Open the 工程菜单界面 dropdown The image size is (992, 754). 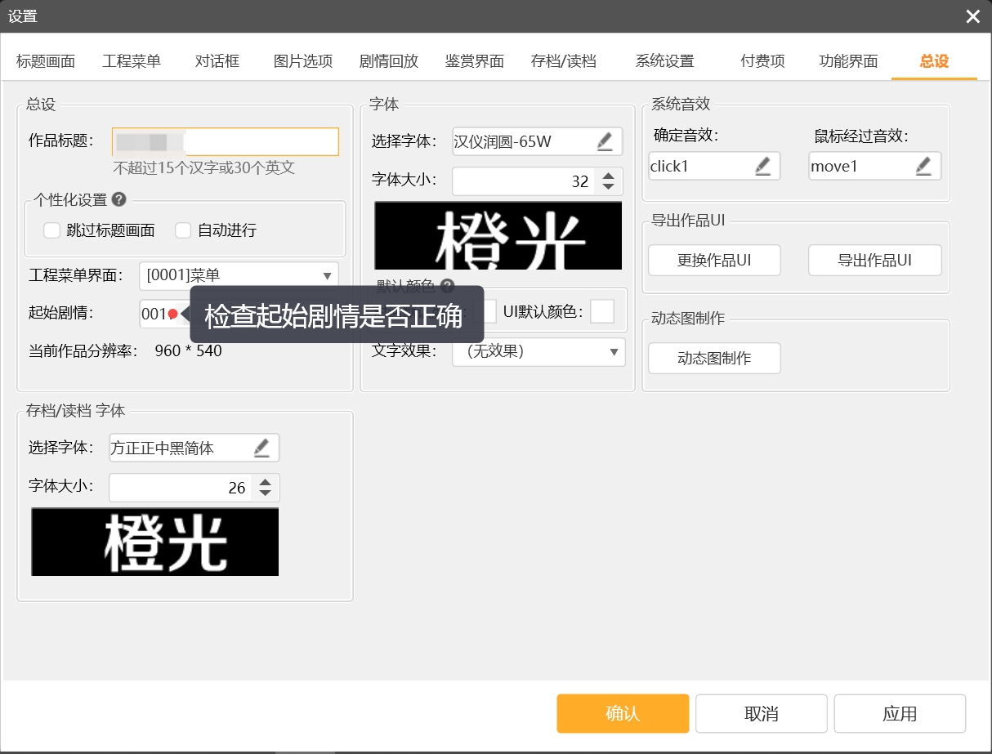pyautogui.click(x=238, y=275)
